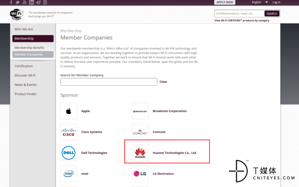Screen dimensions: 299x187
Task: Click the Apple logo thumbnail
Action: [69, 111]
